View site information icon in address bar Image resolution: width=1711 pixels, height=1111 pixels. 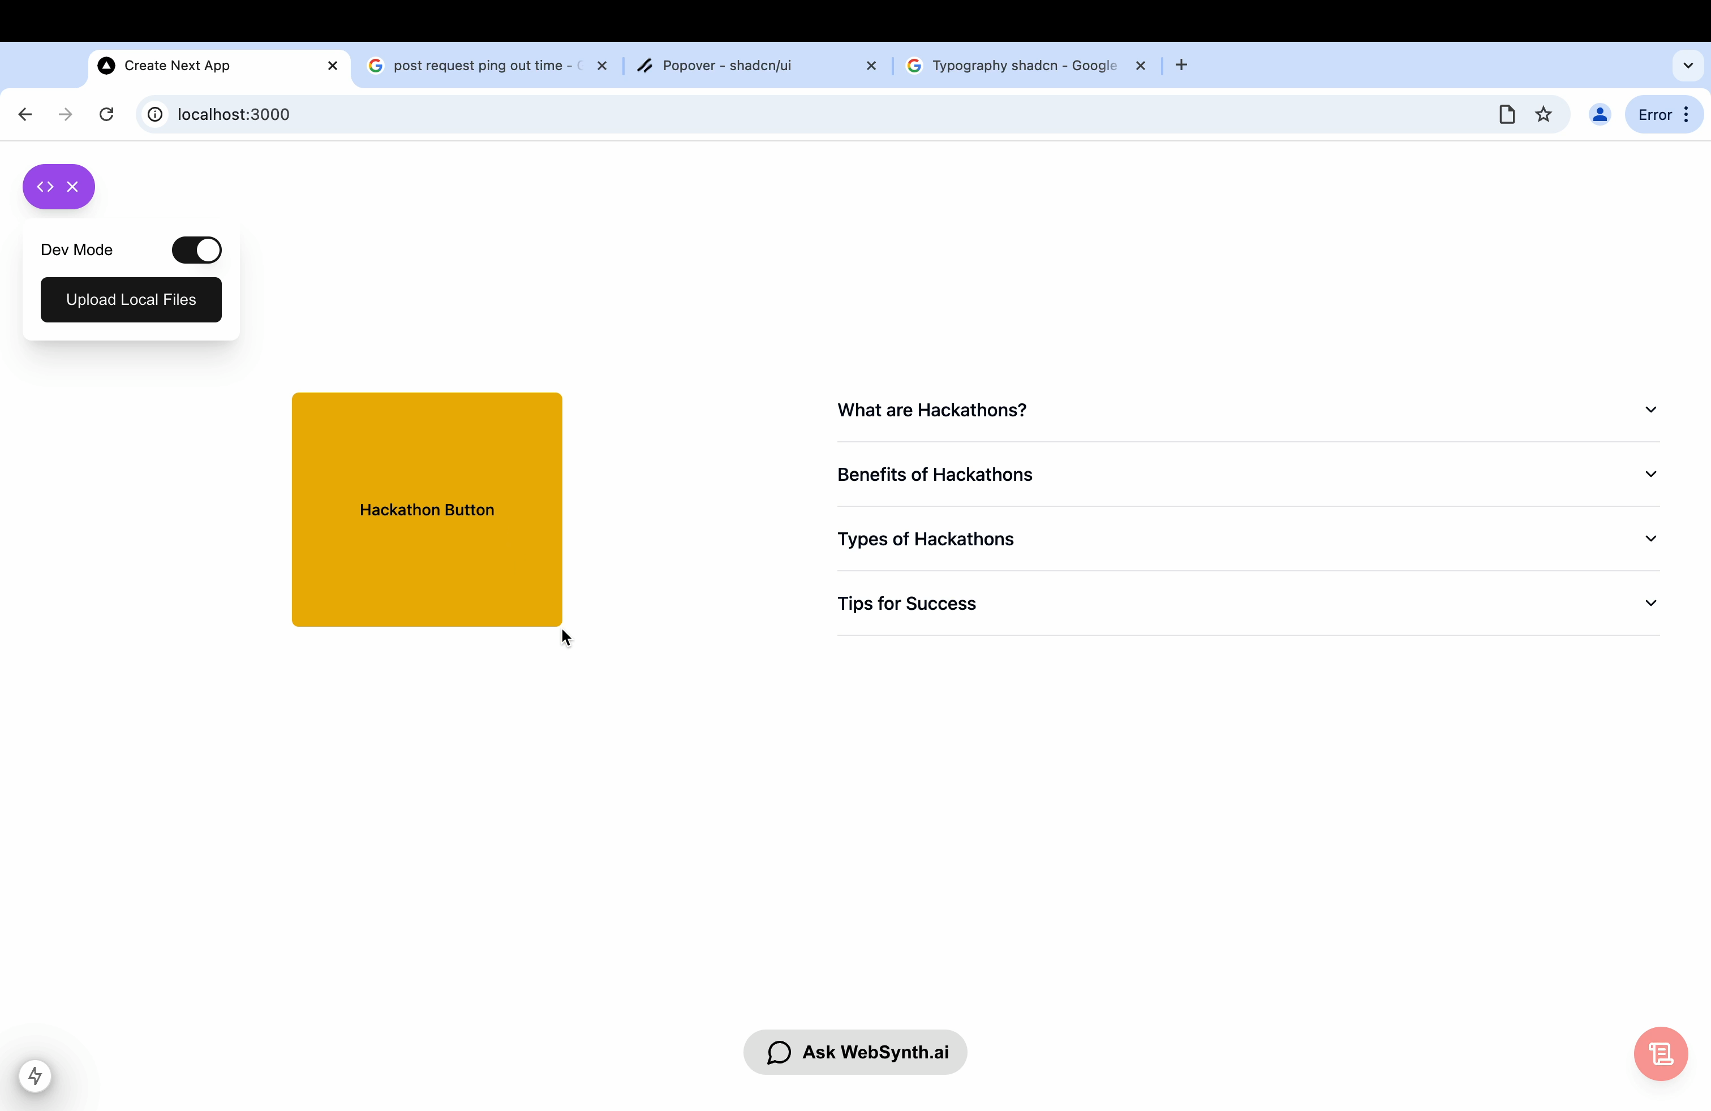click(155, 114)
